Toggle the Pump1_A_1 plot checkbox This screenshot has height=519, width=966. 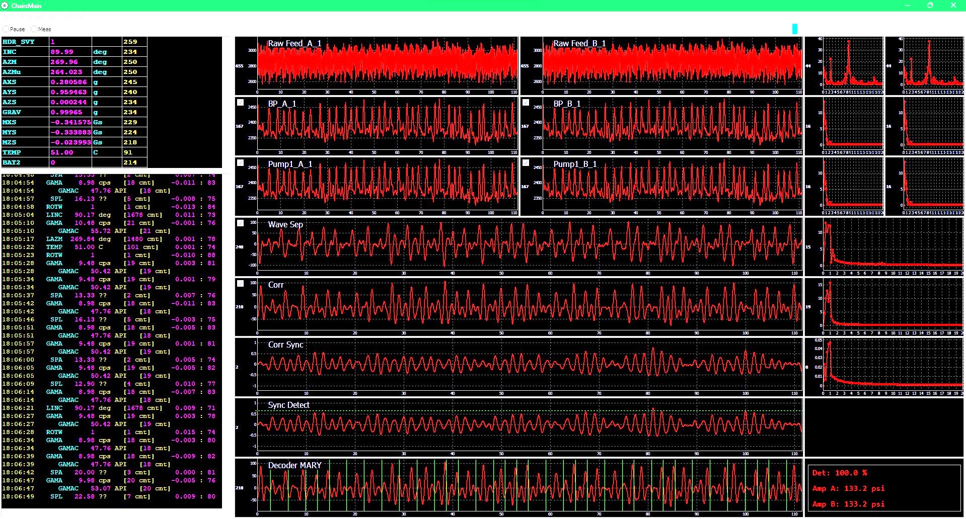(x=241, y=163)
